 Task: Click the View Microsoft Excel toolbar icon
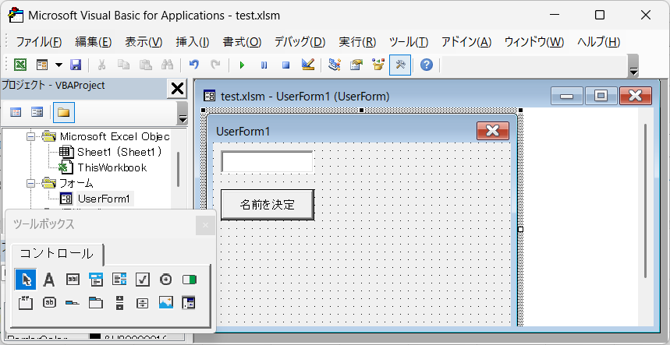20,65
